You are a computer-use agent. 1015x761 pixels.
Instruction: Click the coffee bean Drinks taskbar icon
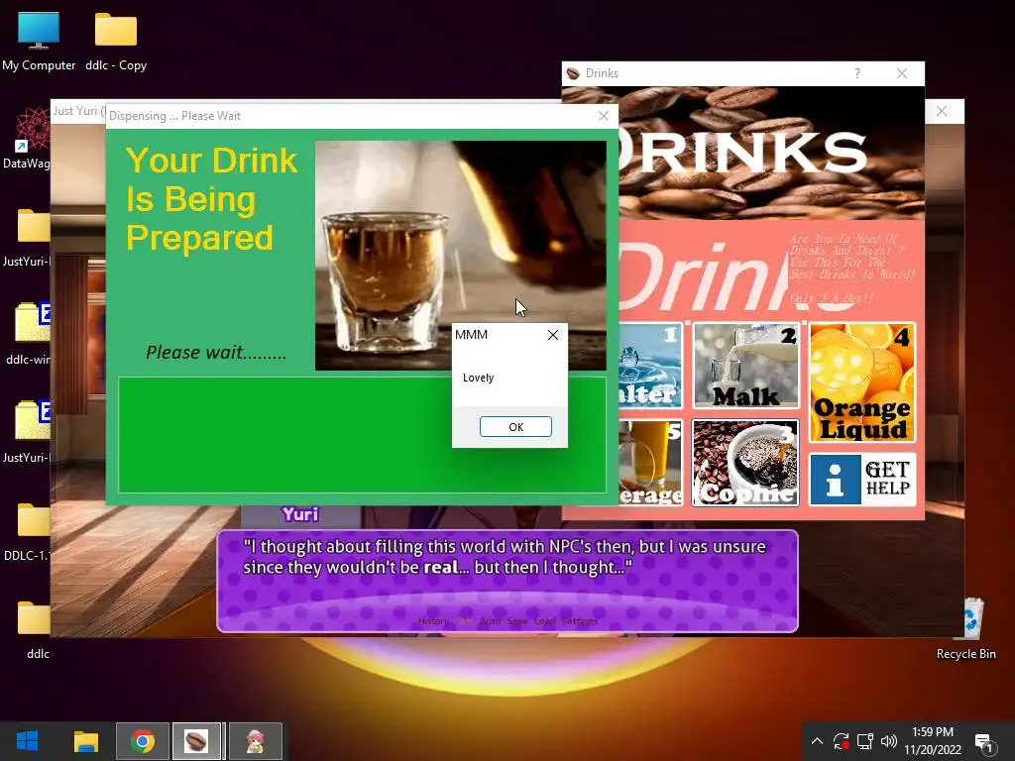[x=196, y=741]
